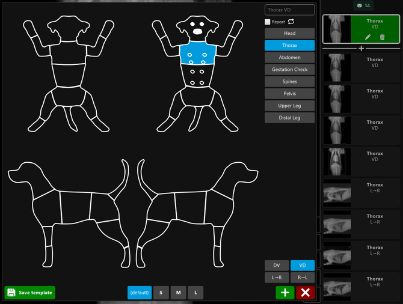
Task: Enable the Repeat checkbox
Action: (268, 22)
